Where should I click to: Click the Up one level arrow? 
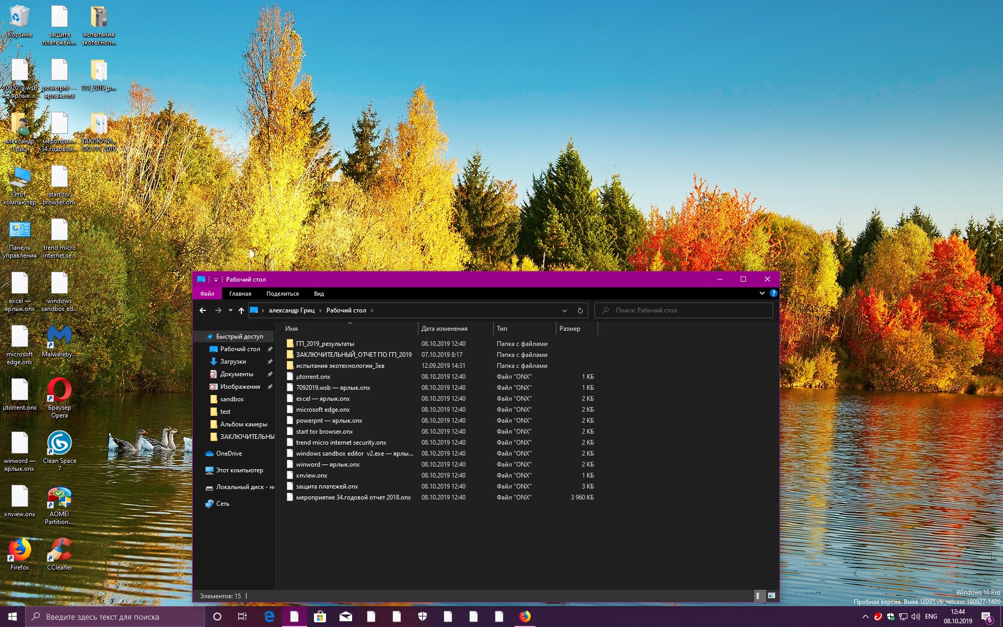coord(241,310)
